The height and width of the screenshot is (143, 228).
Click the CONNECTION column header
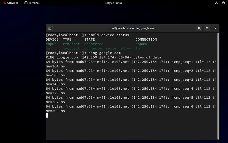click(x=146, y=39)
